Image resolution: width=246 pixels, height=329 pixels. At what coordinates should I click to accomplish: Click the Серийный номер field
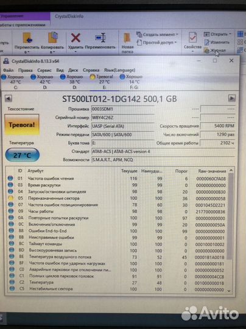122,118
